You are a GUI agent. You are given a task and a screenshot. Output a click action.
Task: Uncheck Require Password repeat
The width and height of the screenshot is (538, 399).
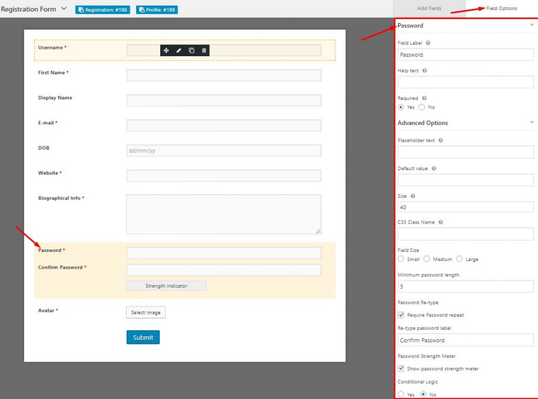401,314
